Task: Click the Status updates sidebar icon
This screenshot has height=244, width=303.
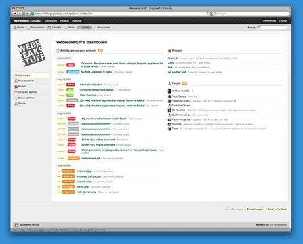Action: (16, 98)
